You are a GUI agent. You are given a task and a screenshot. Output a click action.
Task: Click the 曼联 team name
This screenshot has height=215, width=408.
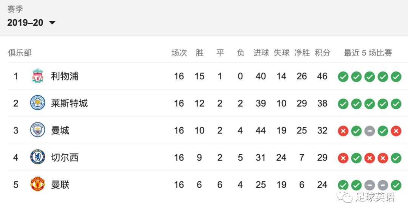[60, 185]
